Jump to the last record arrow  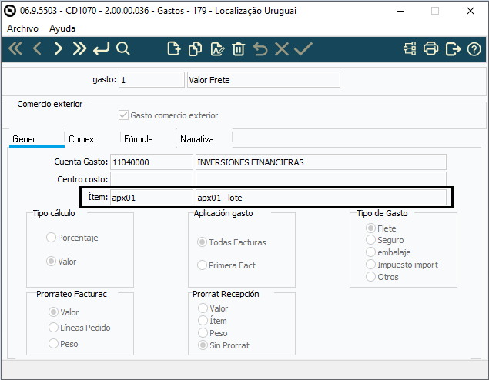(x=79, y=49)
